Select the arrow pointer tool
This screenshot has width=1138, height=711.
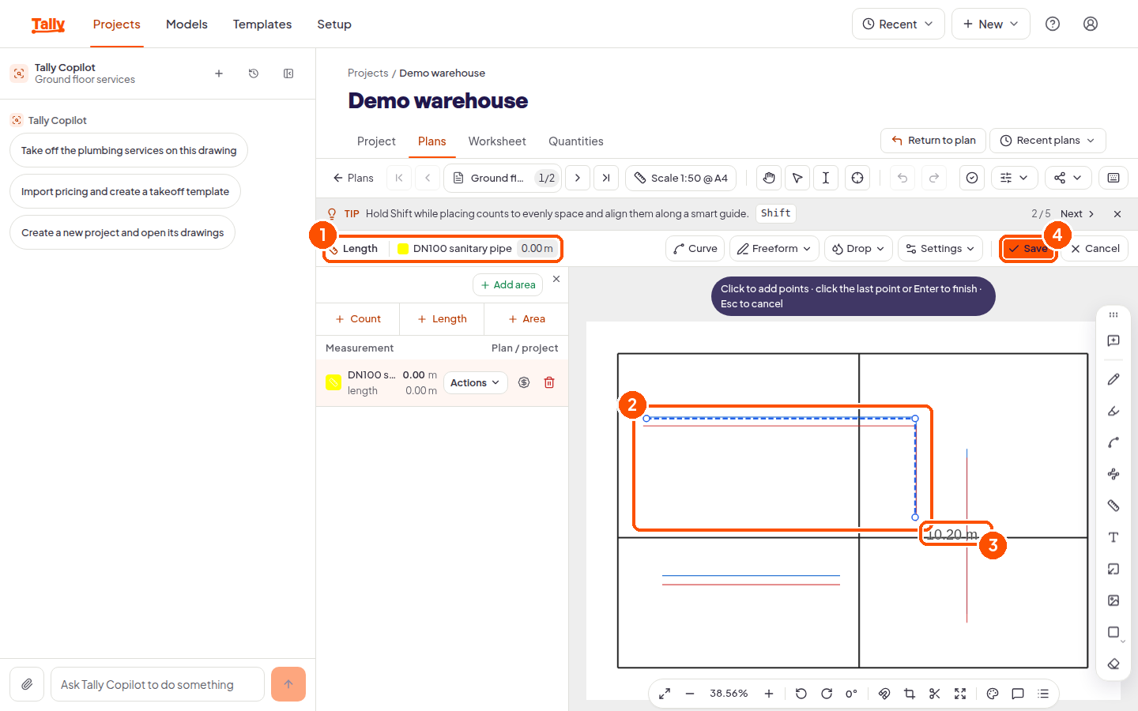click(x=797, y=178)
